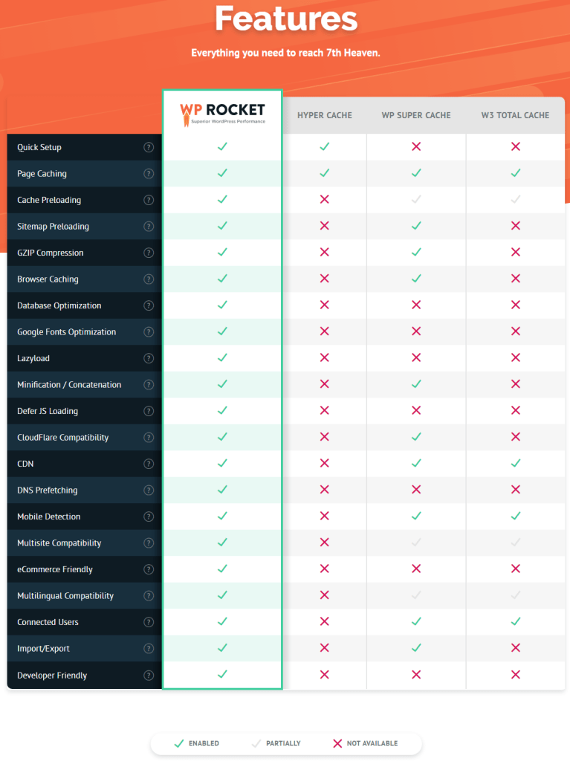Click the help icon beside Quick Setup

[x=149, y=147]
